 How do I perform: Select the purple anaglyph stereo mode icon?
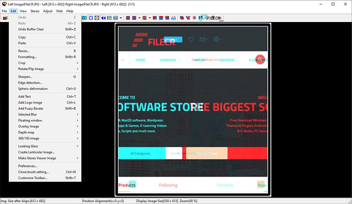134,18
